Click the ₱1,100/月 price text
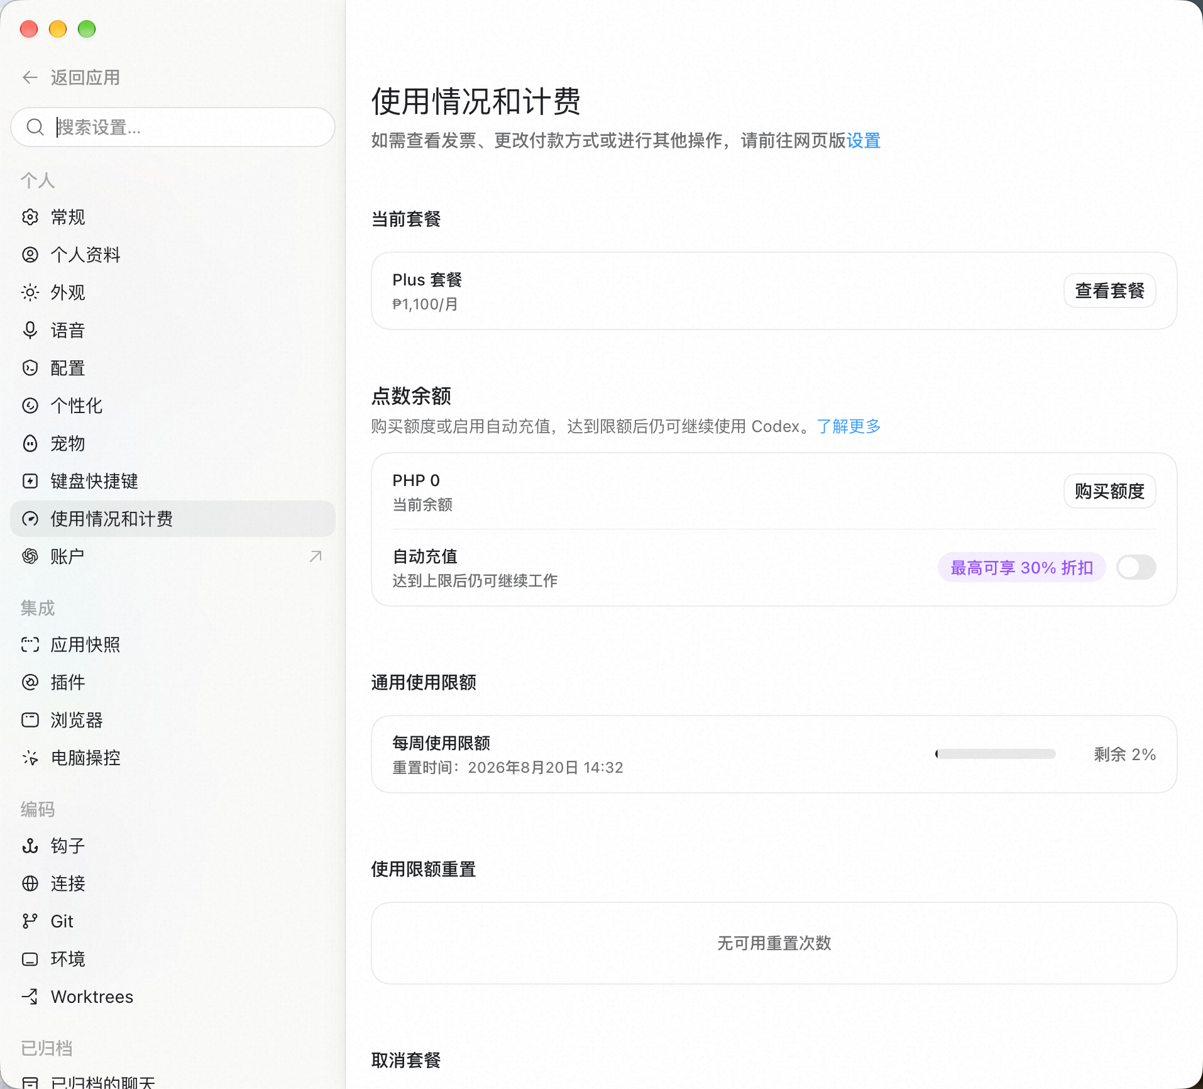Viewport: 1203px width, 1089px height. 426,304
